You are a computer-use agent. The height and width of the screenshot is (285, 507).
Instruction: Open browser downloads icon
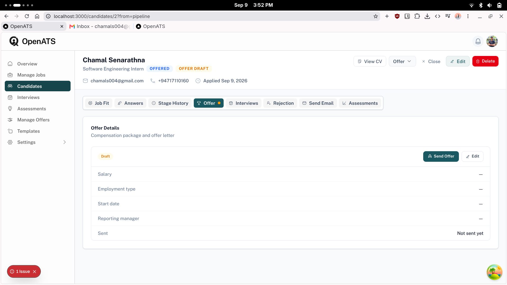pyautogui.click(x=427, y=16)
